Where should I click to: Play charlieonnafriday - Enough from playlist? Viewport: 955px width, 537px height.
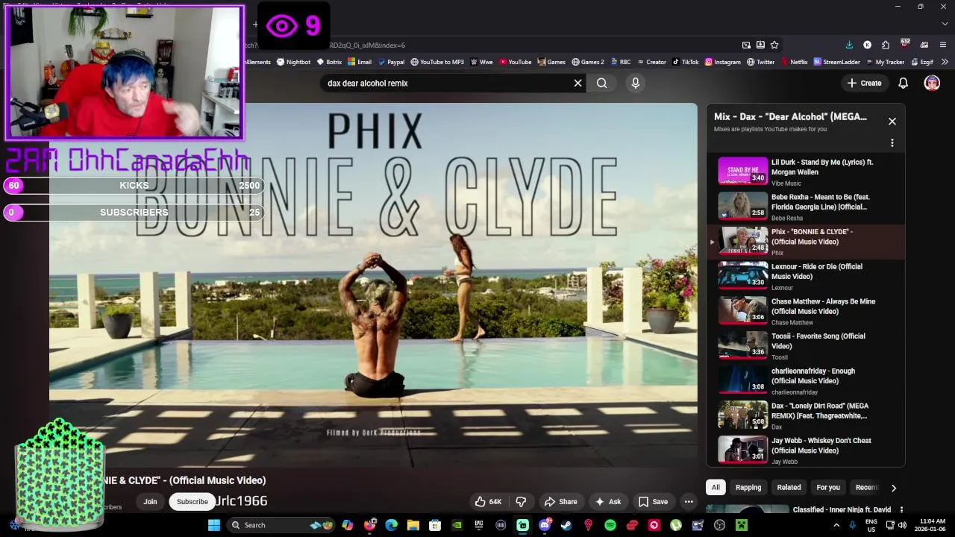point(806,380)
